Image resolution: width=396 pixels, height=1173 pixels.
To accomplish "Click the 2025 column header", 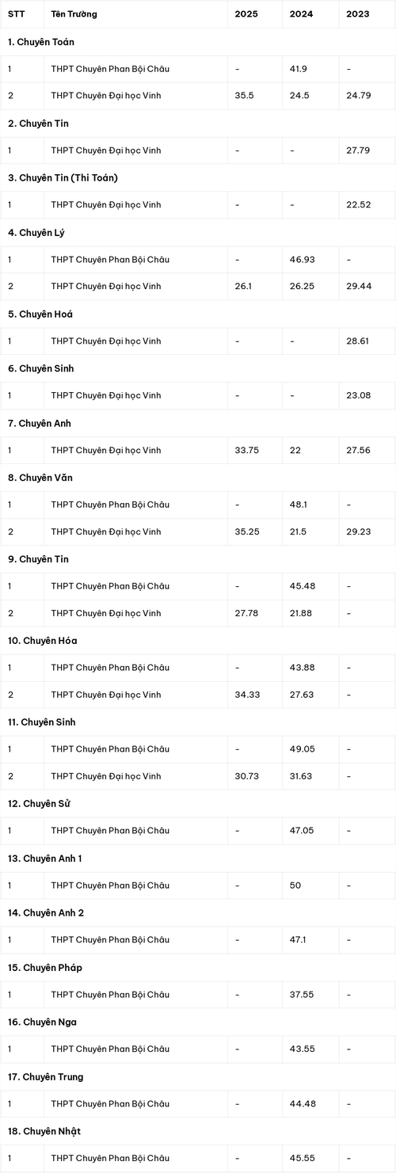I will coord(246,14).
